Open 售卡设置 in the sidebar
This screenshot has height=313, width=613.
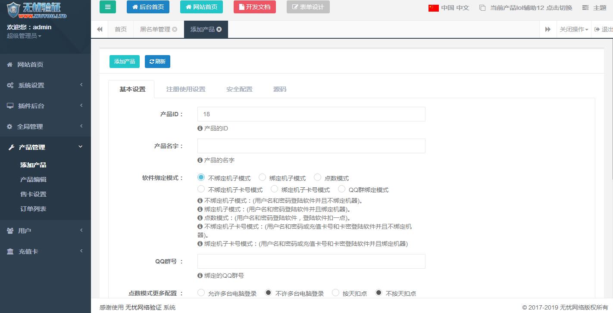(x=33, y=194)
